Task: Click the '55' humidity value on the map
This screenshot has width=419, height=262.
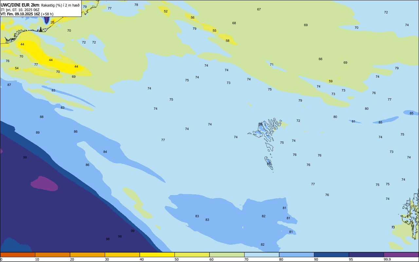Action: [214, 31]
